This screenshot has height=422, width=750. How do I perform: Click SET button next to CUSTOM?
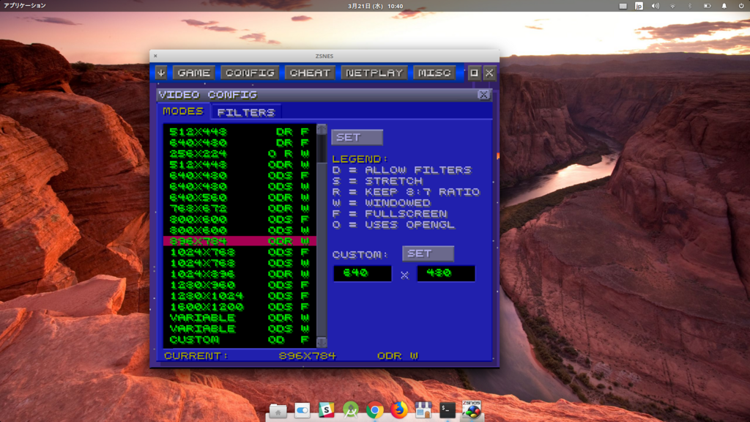coord(428,253)
